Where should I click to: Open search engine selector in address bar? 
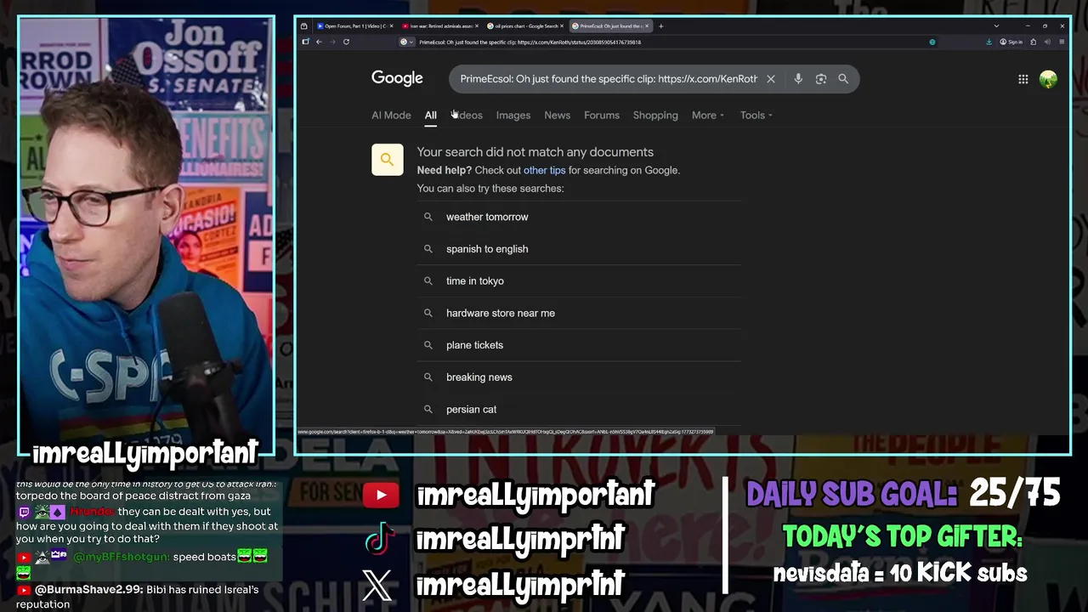click(x=407, y=42)
